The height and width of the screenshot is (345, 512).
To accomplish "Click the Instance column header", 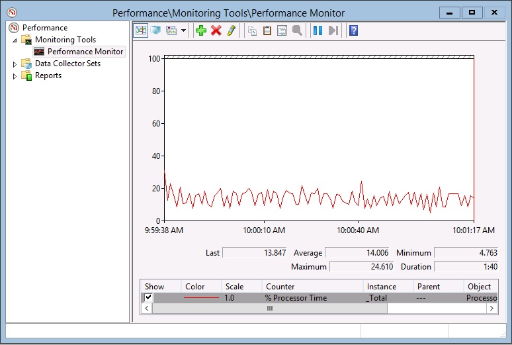I will pos(382,287).
